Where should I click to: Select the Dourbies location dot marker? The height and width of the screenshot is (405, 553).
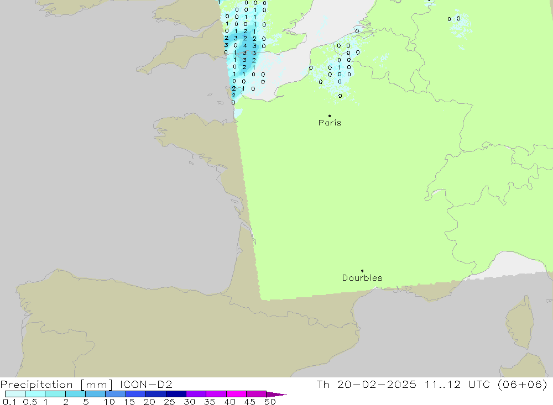coord(362,271)
